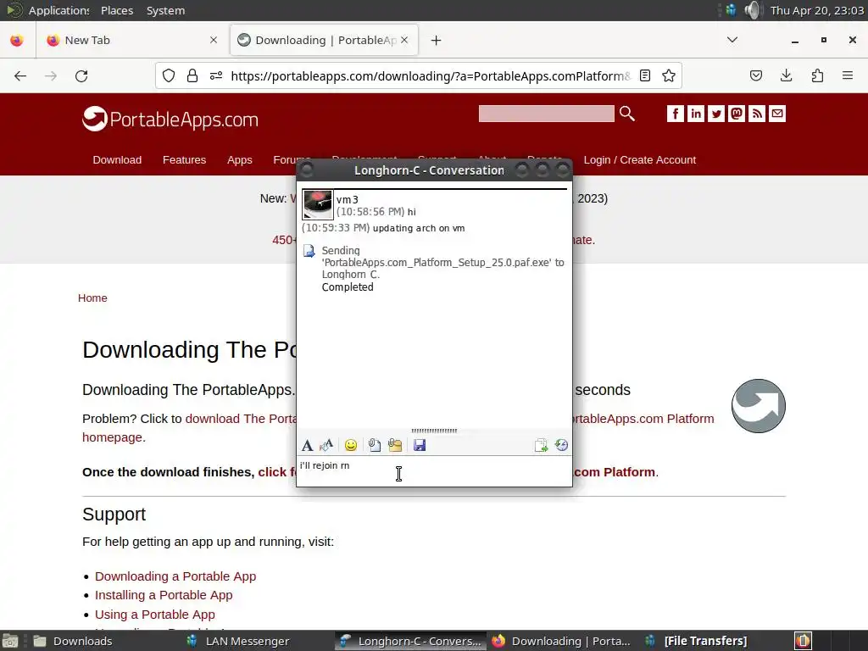Click the pane resize handle in conversation
This screenshot has width=868, height=651.
coord(434,431)
